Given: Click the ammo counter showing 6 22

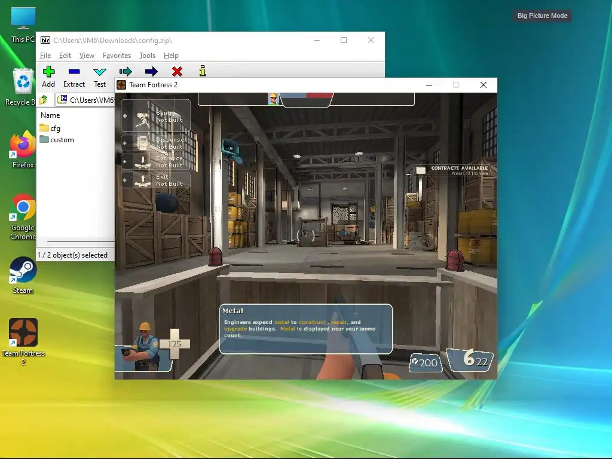Looking at the screenshot, I should (471, 359).
